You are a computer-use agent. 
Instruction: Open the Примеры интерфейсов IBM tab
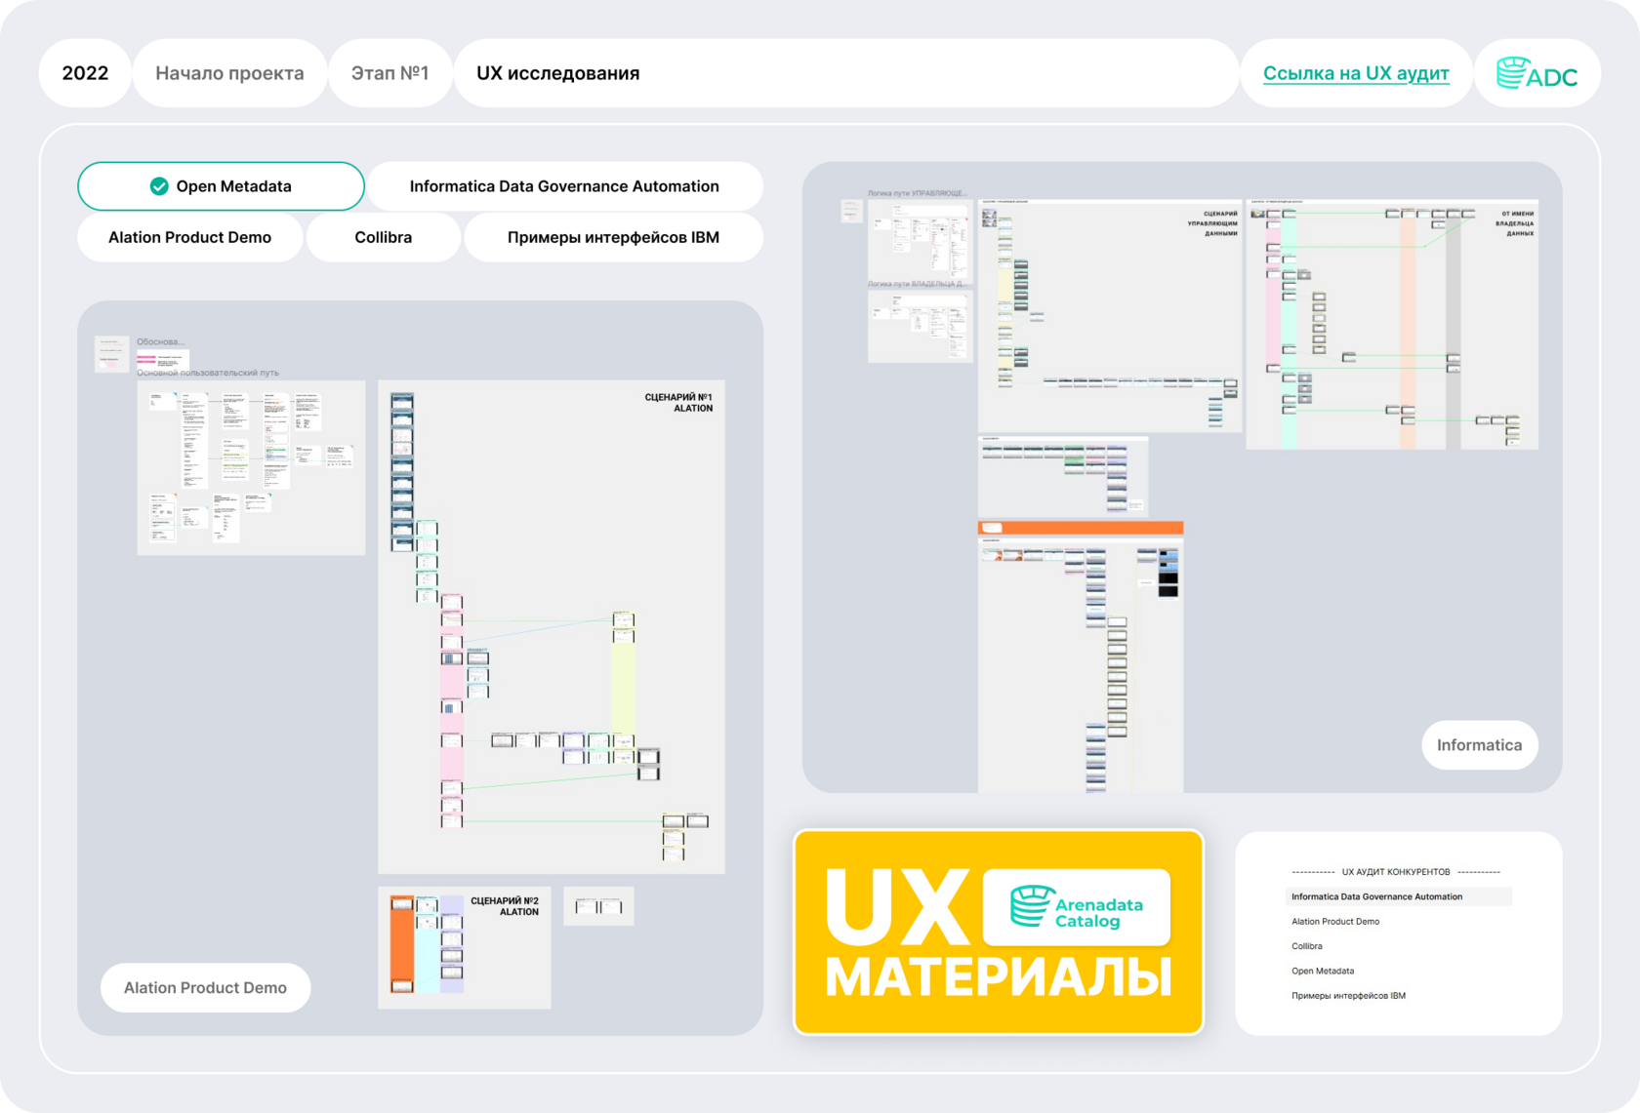click(x=613, y=237)
